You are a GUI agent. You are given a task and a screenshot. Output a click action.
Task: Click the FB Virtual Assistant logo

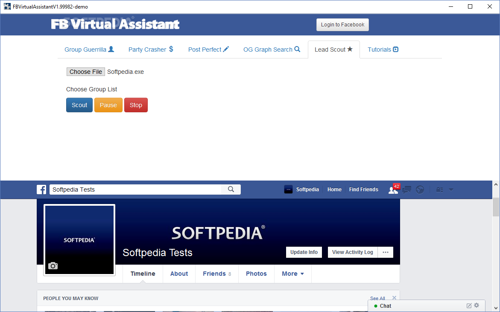[x=115, y=24]
